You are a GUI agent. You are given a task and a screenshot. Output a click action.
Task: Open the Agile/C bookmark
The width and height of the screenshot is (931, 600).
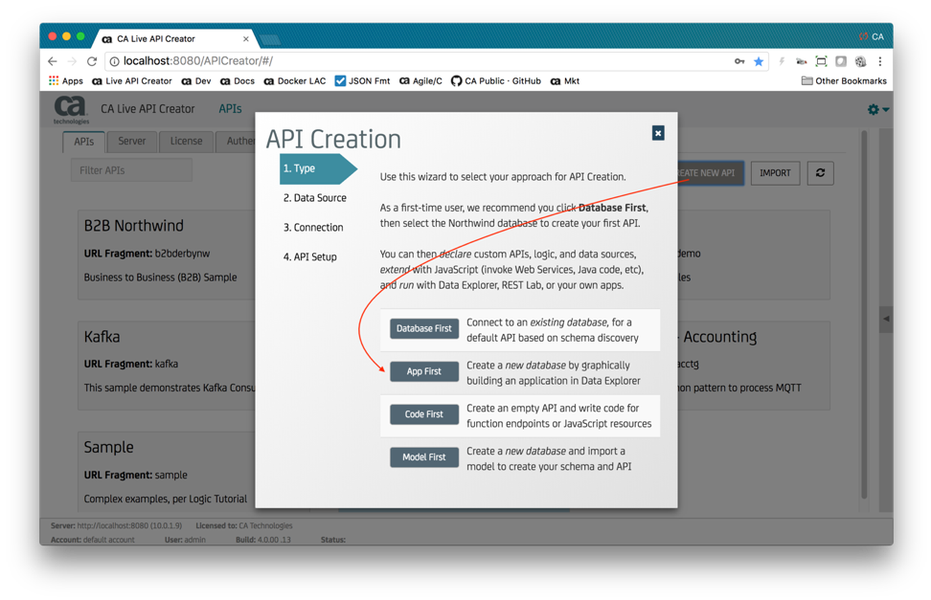point(420,80)
